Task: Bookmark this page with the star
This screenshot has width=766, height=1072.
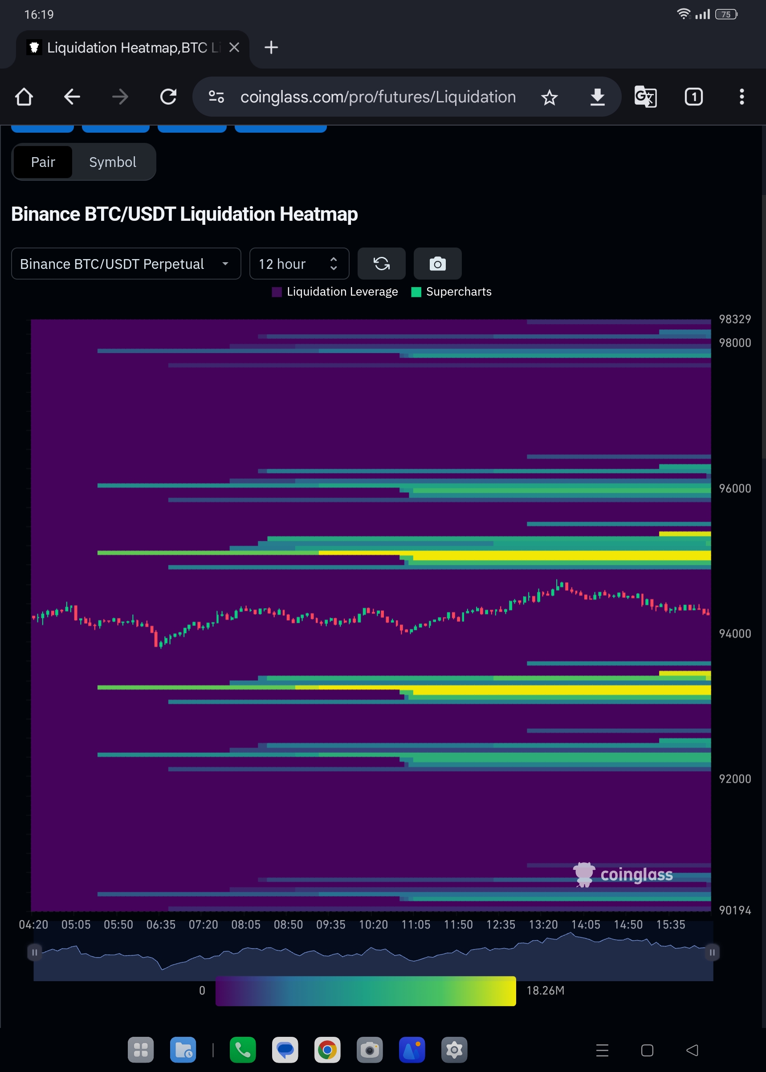Action: coord(550,97)
